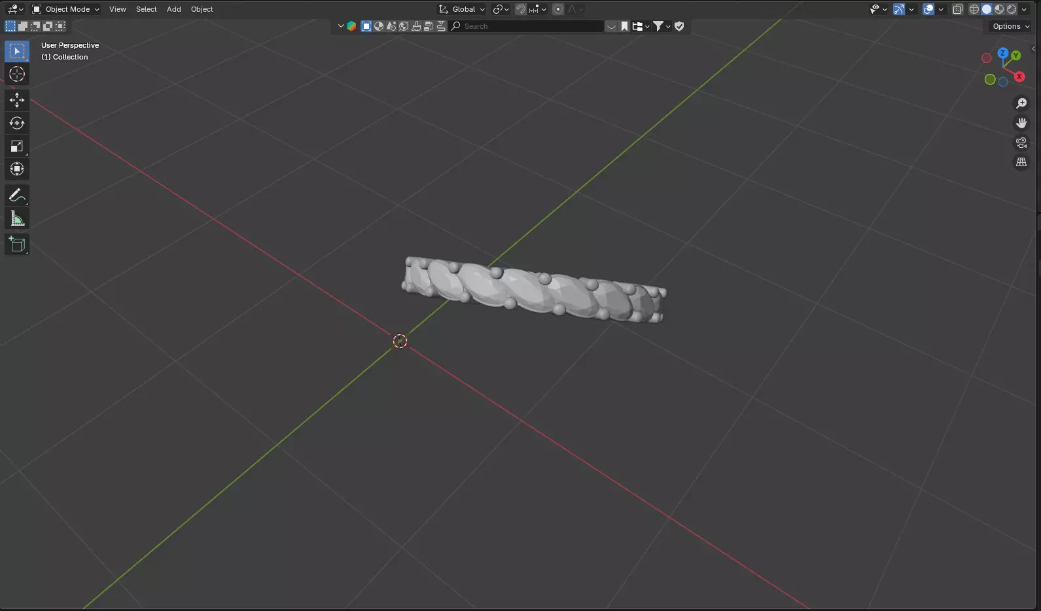Open the overlays options dropdown arrow
The image size is (1041, 611).
pos(941,9)
